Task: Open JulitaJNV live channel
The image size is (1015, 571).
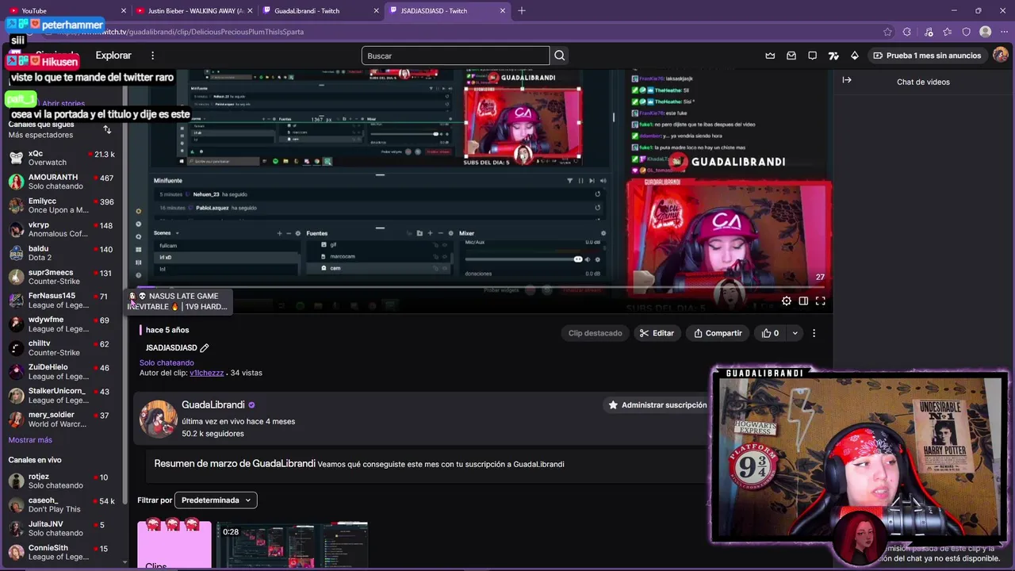Action: [62, 528]
